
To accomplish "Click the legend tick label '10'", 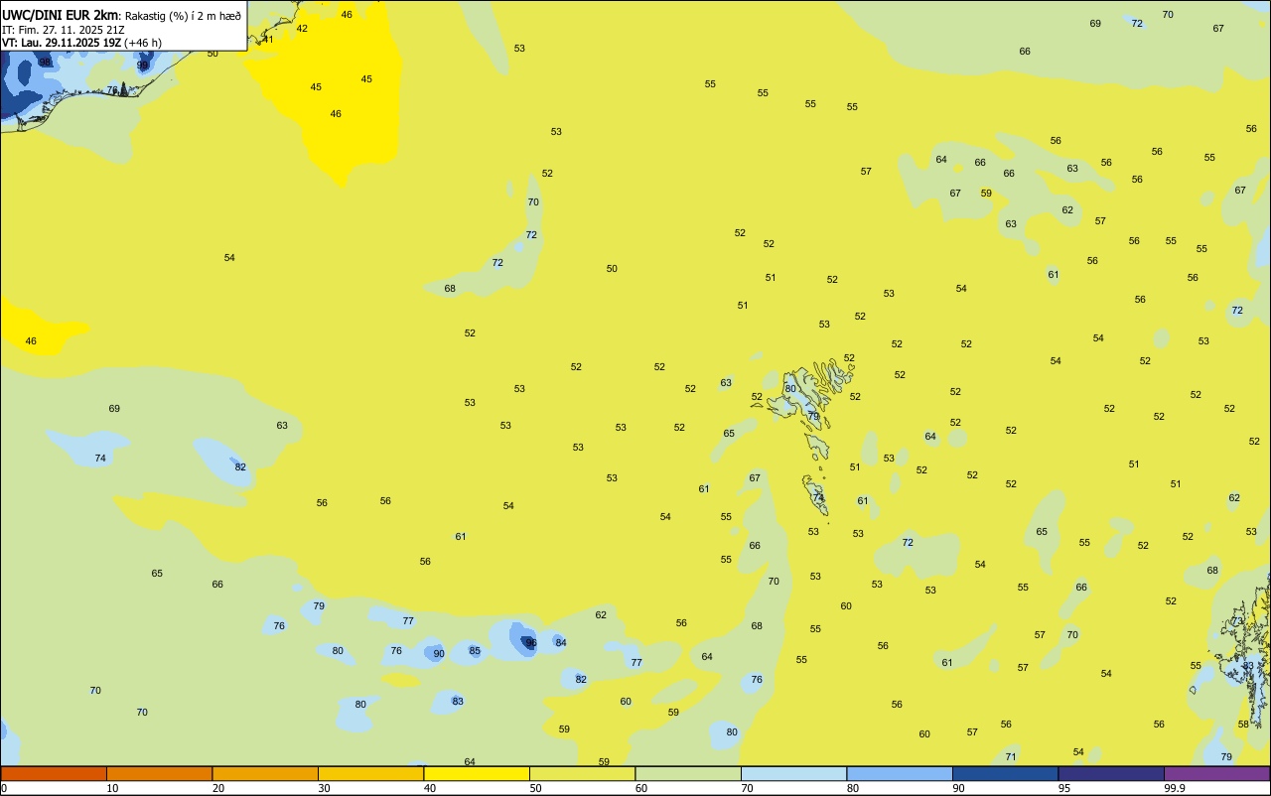I will coord(112,788).
